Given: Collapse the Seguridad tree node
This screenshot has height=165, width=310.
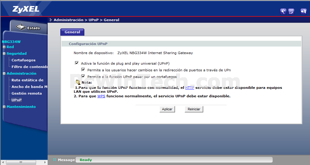Looking at the screenshot, I should click(4, 53).
